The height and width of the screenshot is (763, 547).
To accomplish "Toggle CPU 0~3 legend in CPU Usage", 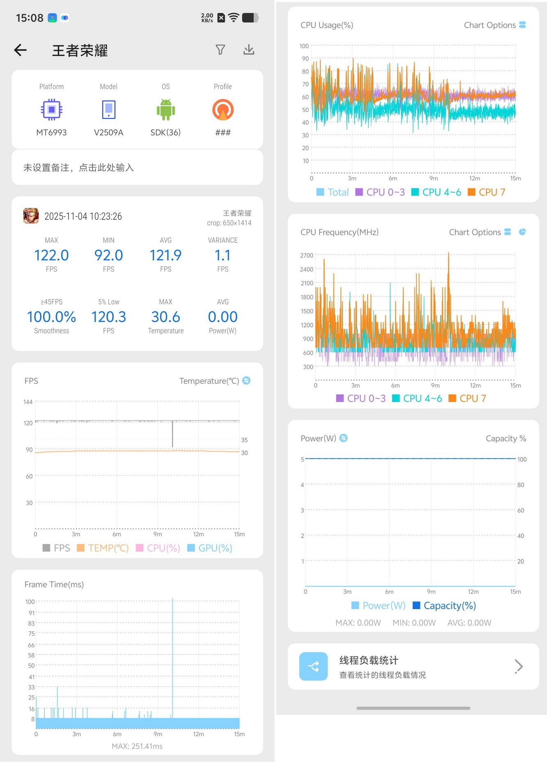I will click(380, 192).
